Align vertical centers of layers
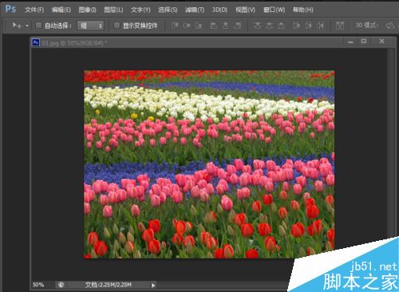399x292 pixels. point(187,26)
